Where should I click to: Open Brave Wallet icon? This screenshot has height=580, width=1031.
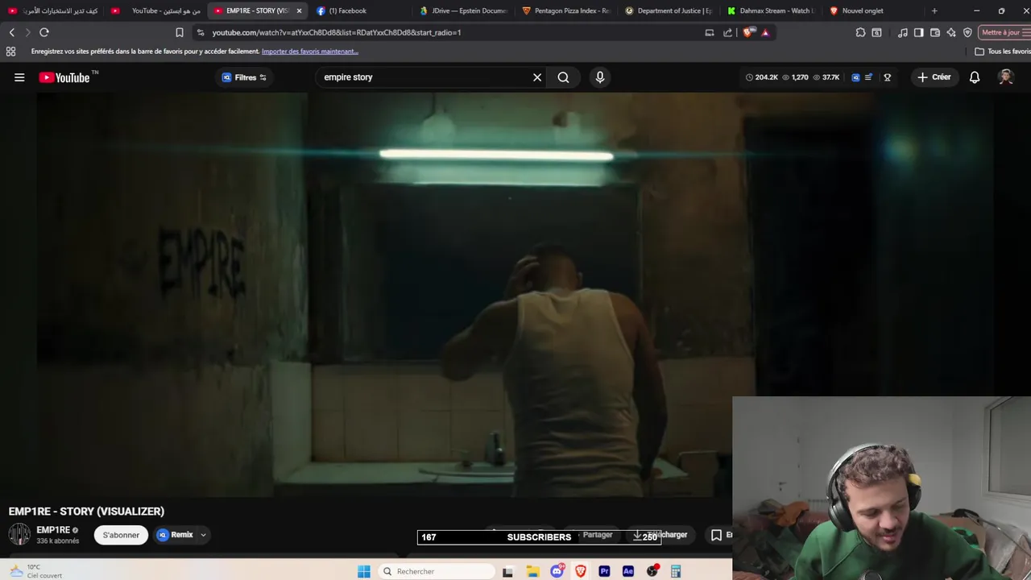click(x=935, y=32)
